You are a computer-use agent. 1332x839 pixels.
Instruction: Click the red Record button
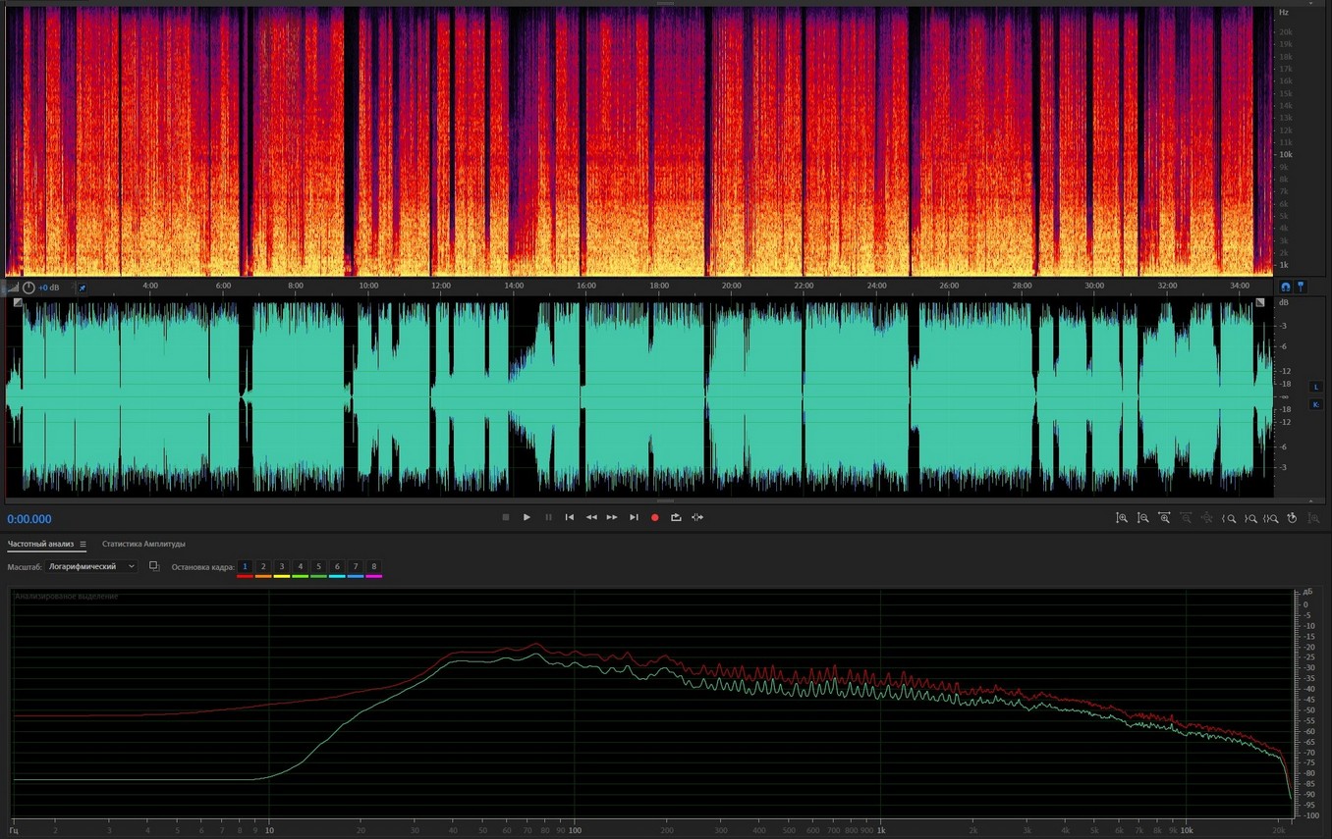655,517
